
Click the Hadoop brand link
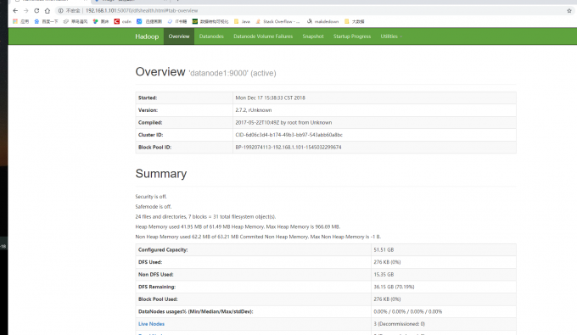(x=147, y=36)
